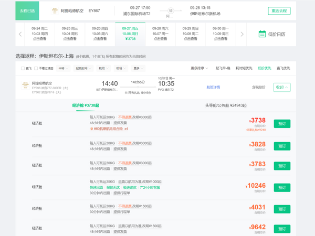The image size is (315, 236).
Task: Open the 航司 airline filter dropdown
Action: (103, 68)
